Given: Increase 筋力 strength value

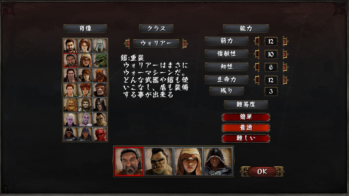Looking at the screenshot, I should (x=285, y=41).
